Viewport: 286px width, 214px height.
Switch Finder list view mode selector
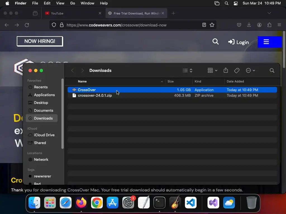tap(187, 70)
